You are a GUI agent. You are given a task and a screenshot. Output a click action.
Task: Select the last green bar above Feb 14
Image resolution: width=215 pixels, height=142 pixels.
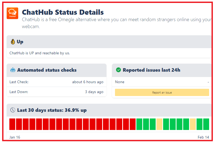[x=206, y=124]
